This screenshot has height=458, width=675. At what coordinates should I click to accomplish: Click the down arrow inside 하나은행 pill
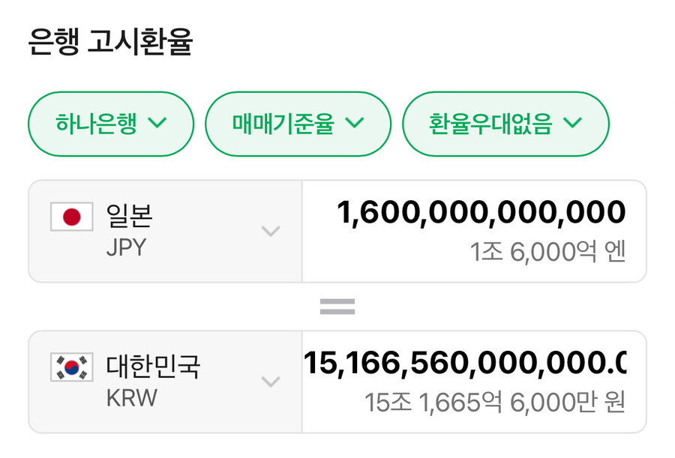pos(157,124)
